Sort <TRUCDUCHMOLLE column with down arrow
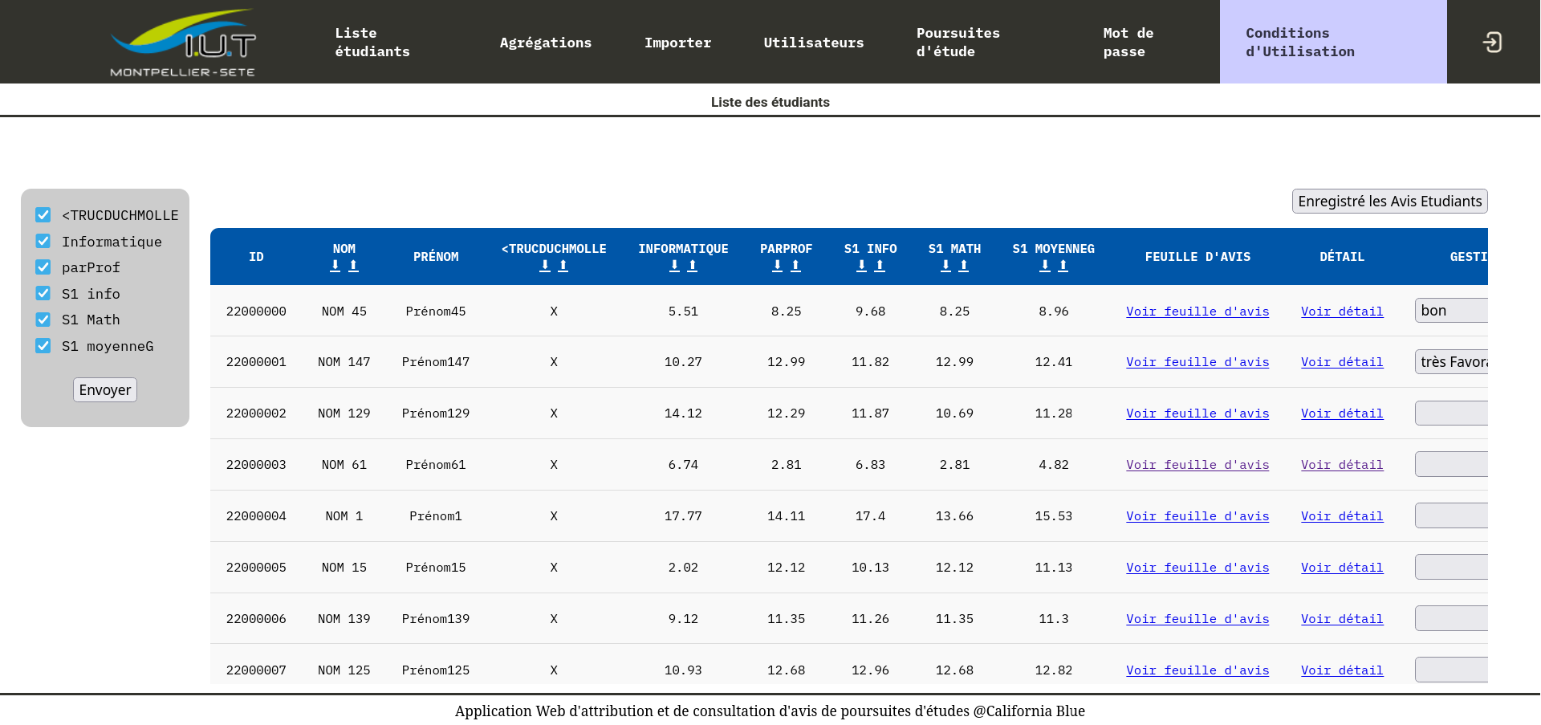1541x725 pixels. (545, 266)
